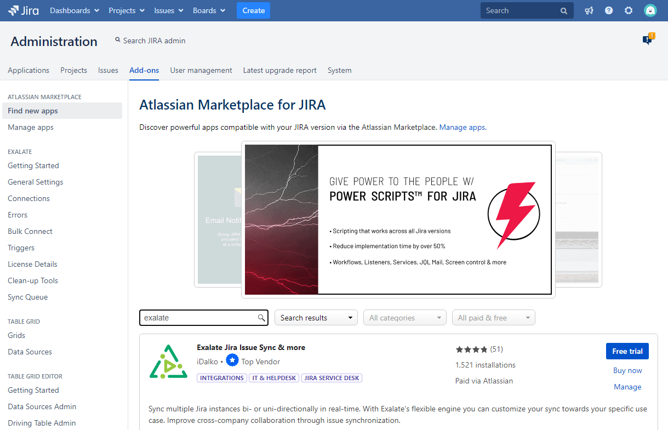
Task: Open the Latest upgrade report tab
Action: 280,70
